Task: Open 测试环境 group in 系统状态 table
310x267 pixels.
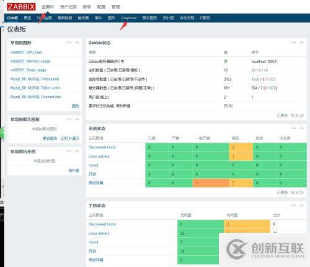Action: [95, 183]
